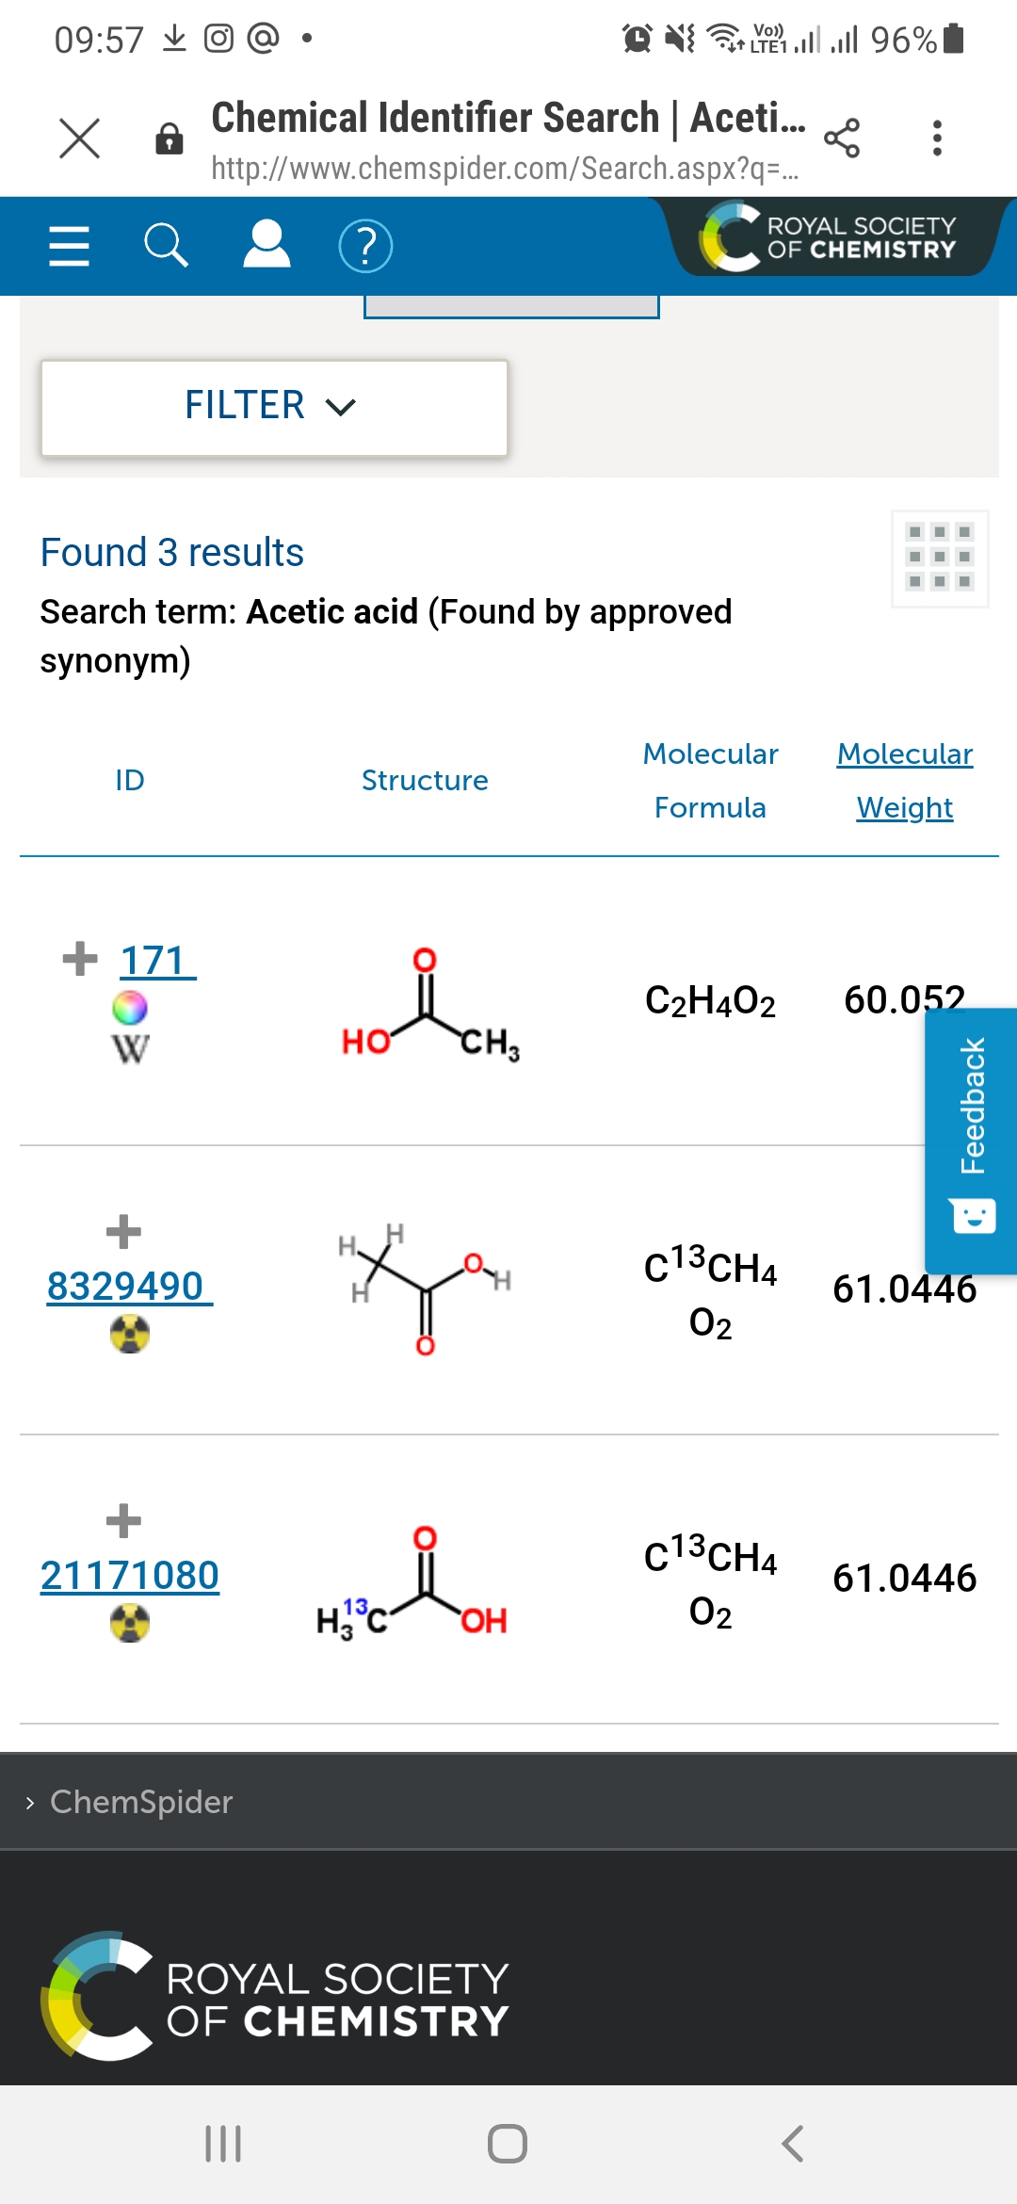Close the browser tab with X
Image resolution: width=1017 pixels, height=2204 pixels.
click(79, 138)
